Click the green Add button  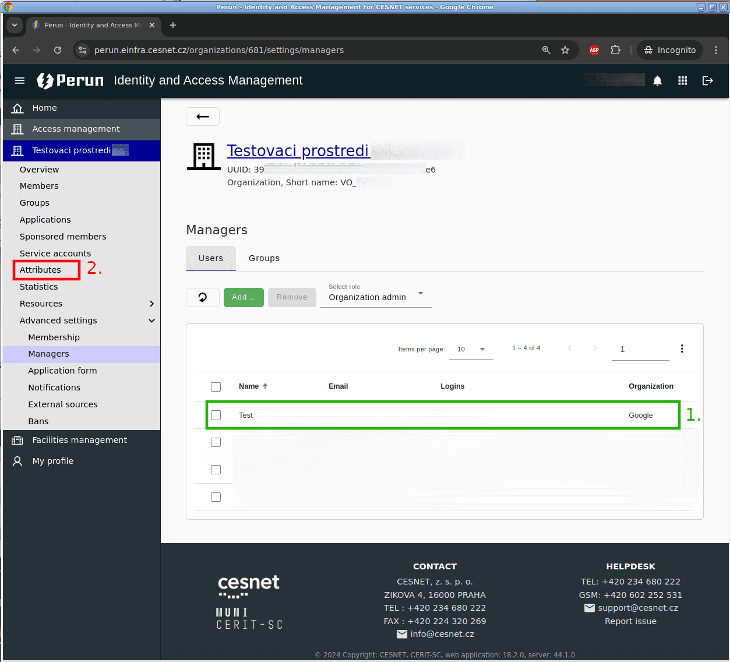point(244,297)
